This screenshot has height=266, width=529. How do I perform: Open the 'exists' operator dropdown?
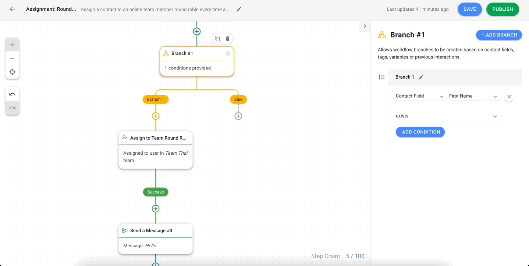click(447, 116)
